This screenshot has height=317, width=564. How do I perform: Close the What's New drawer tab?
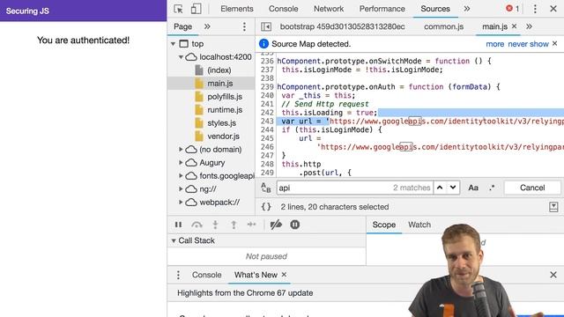click(284, 275)
